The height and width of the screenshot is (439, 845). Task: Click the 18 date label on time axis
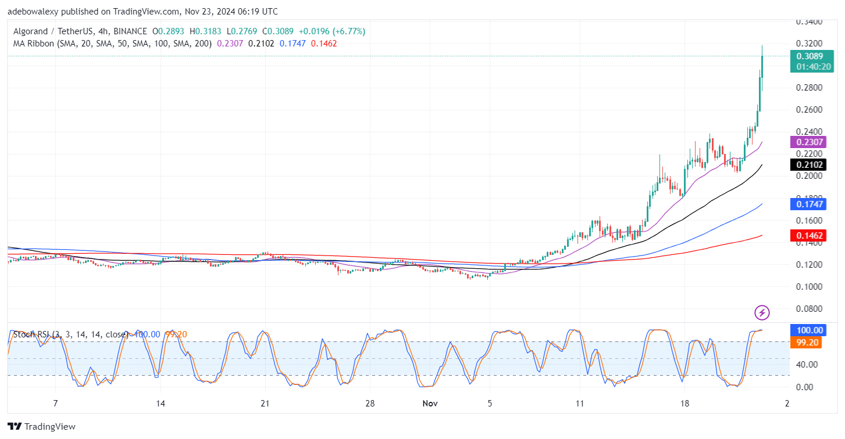(684, 404)
